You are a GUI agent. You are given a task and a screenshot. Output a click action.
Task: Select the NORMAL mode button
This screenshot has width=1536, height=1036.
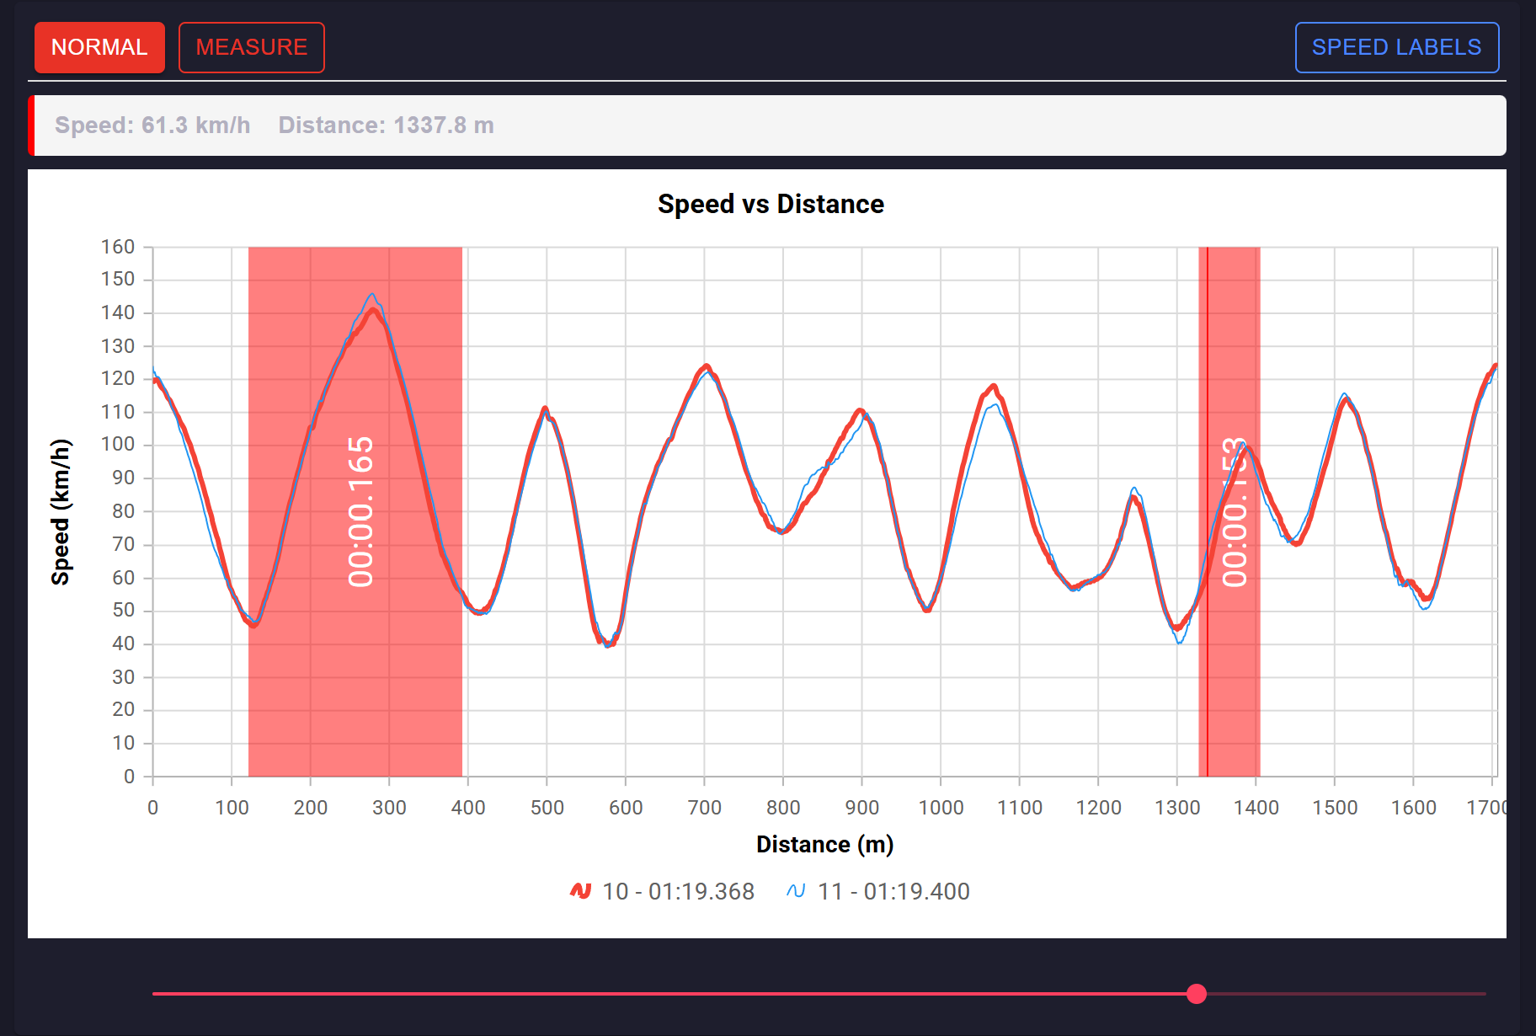pyautogui.click(x=99, y=47)
